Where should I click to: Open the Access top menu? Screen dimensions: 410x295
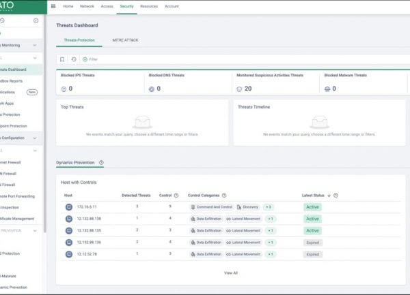107,6
